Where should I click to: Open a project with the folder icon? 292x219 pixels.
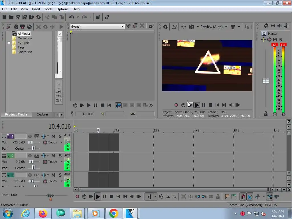(x=11, y=17)
